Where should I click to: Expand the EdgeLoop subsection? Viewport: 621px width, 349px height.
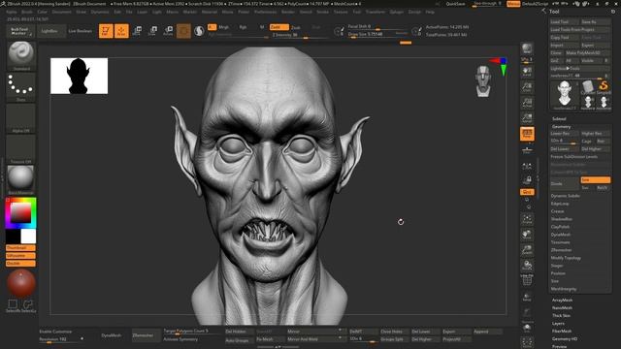(x=560, y=204)
